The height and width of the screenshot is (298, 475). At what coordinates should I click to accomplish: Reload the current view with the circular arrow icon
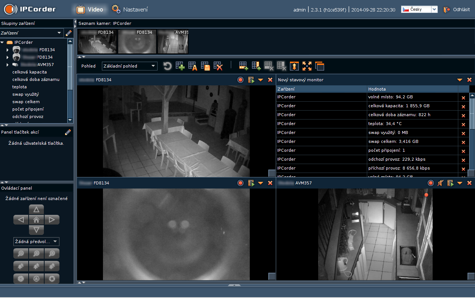168,66
